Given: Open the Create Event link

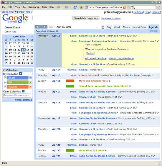Looking at the screenshot, I should [x=12, y=27].
